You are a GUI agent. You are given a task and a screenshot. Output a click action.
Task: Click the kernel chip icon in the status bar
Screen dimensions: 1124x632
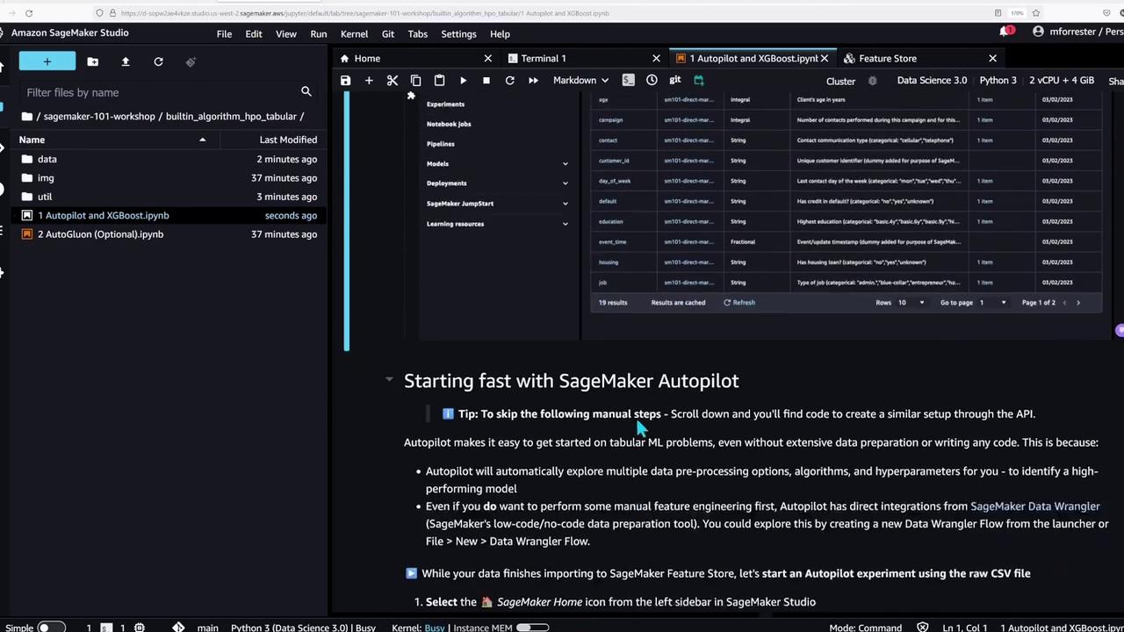[139, 627]
